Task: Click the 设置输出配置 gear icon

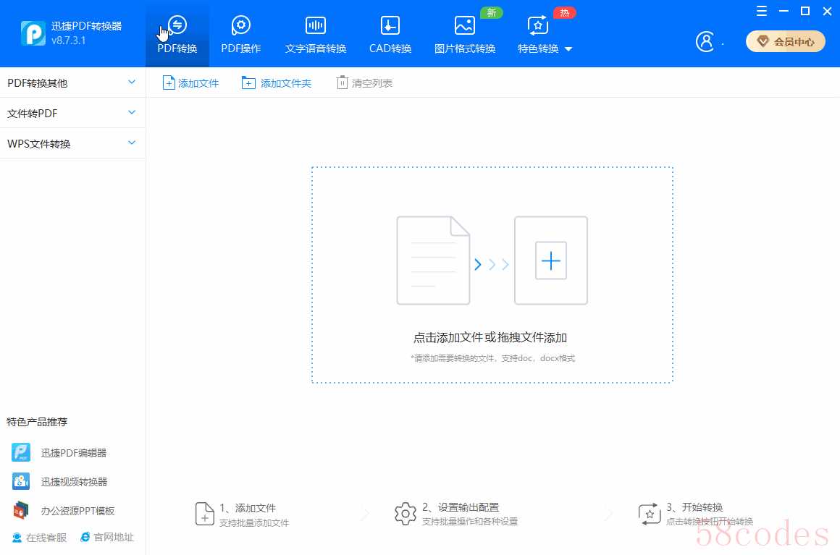Action: click(405, 514)
